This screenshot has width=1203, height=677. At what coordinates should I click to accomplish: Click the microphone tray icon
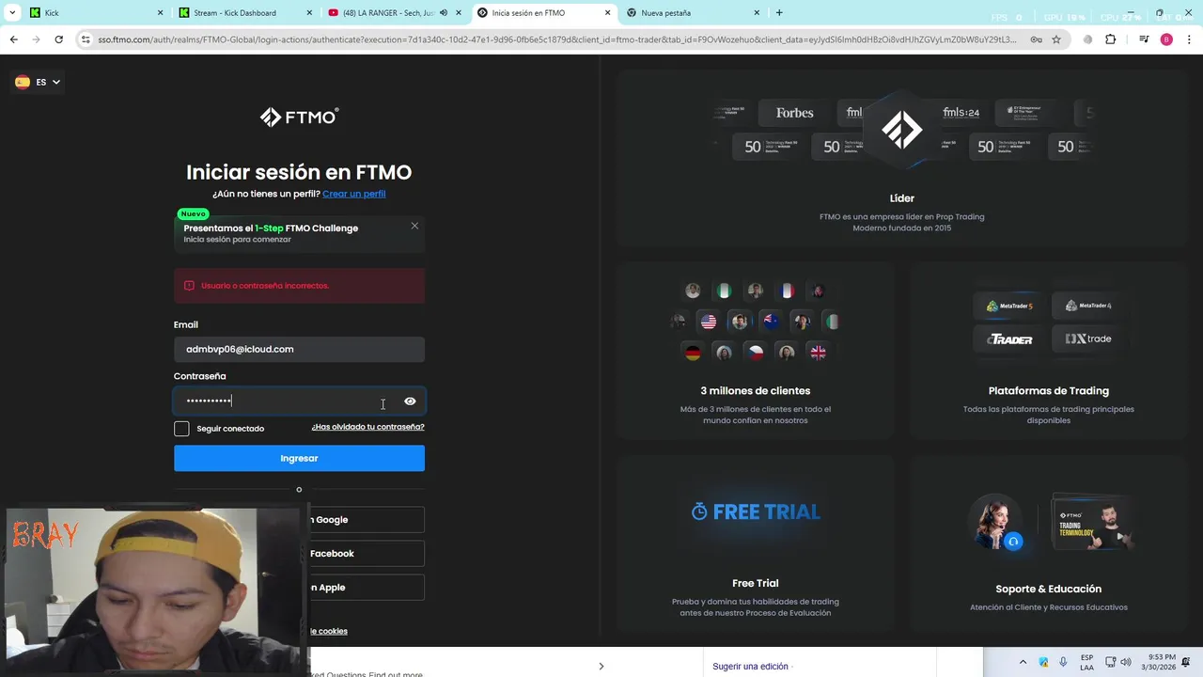(1063, 662)
